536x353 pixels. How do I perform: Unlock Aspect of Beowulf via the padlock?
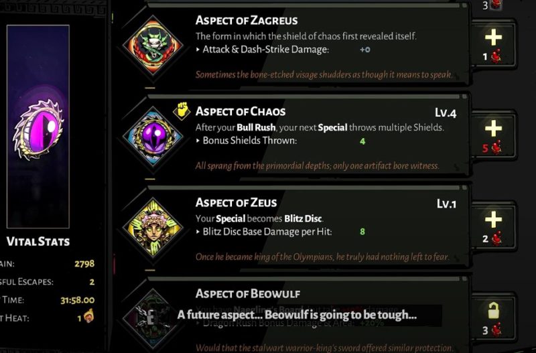pyautogui.click(x=493, y=310)
